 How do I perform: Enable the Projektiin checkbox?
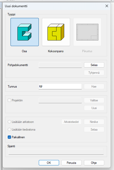click(9, 100)
